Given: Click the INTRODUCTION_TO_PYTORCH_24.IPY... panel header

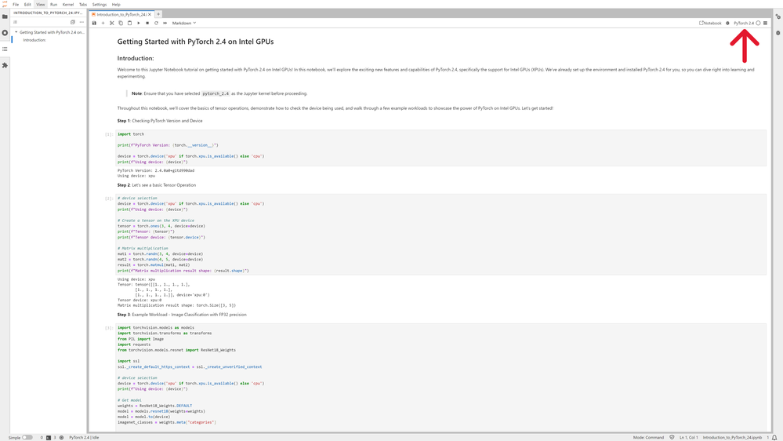Looking at the screenshot, I should point(48,13).
